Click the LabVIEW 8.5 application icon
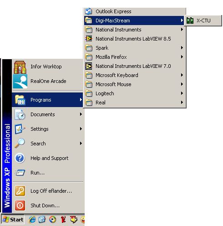Image resolution: width=223 pixels, height=226 pixels. coord(89,39)
